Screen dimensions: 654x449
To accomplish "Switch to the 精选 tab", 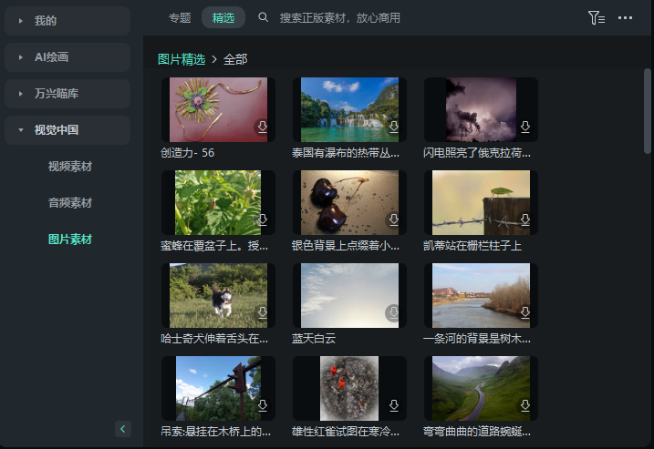I will (x=223, y=18).
